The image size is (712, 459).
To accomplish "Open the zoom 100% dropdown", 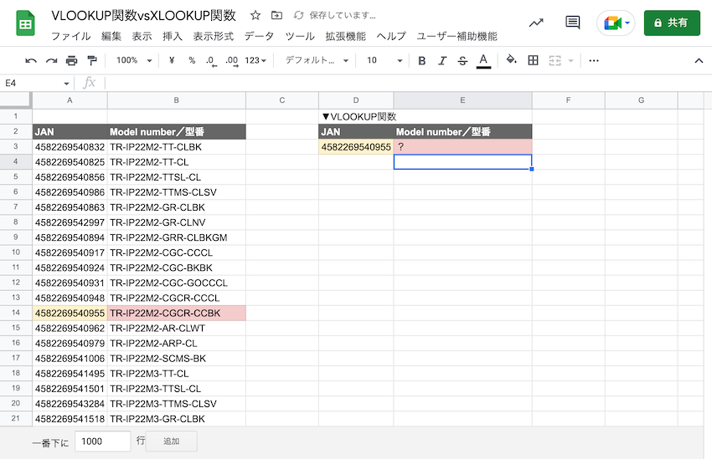I will coord(134,60).
